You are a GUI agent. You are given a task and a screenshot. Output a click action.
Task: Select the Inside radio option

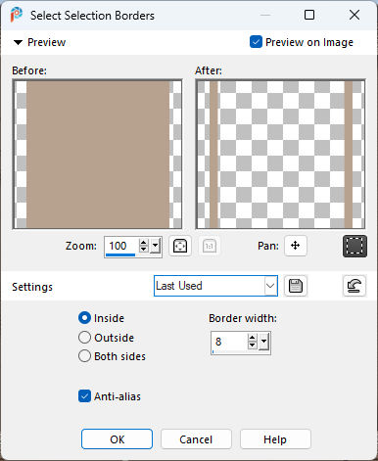[84, 317]
